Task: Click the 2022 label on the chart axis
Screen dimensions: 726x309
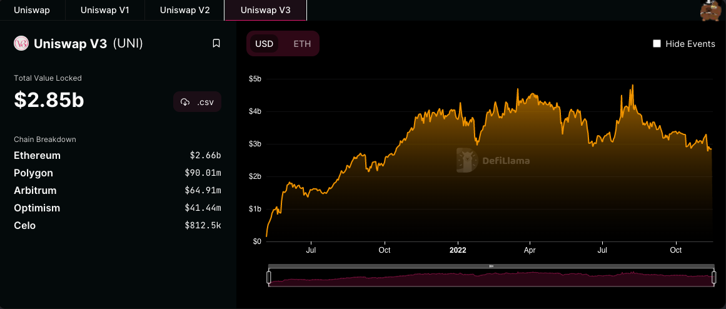Action: point(458,250)
